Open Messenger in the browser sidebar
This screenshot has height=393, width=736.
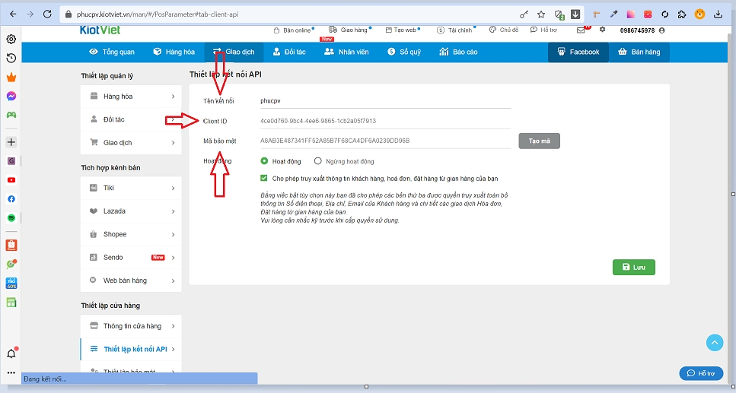coord(11,97)
